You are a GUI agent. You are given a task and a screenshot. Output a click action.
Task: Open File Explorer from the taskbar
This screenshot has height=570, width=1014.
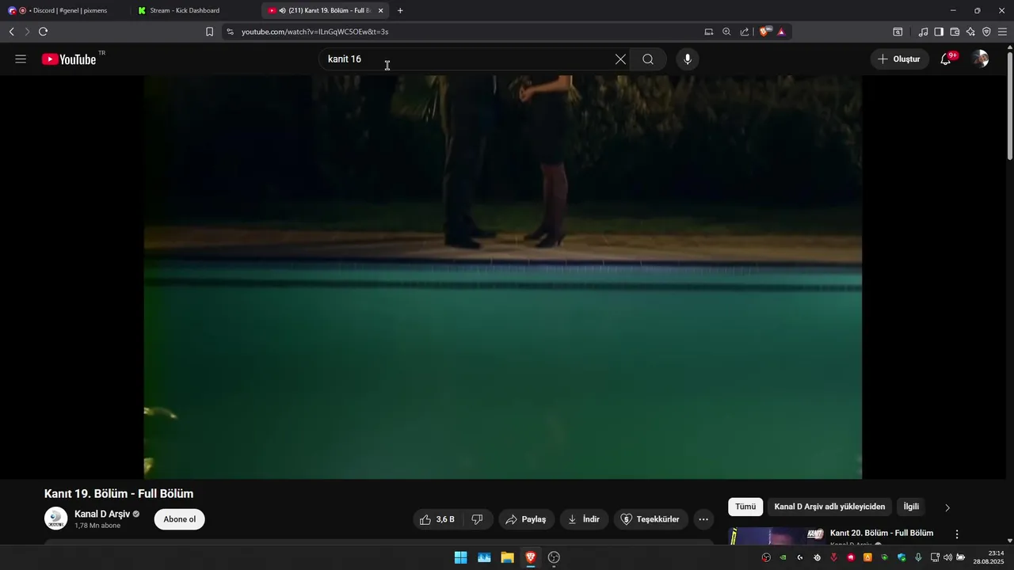[x=507, y=557]
